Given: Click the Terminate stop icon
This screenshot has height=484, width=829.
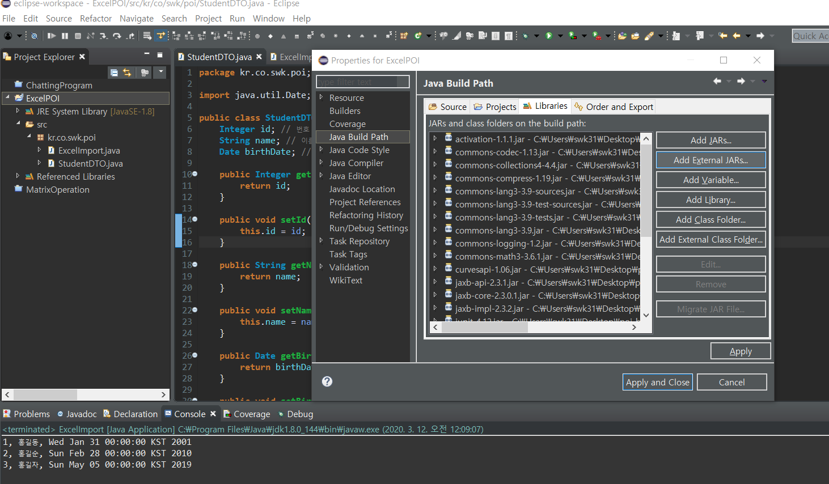Looking at the screenshot, I should pyautogui.click(x=78, y=36).
